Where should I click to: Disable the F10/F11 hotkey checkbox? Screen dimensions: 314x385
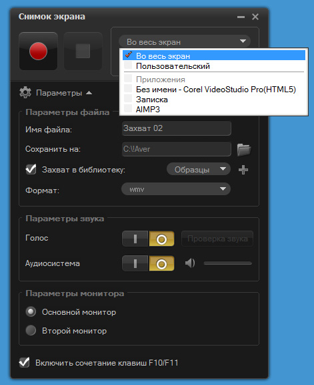pyautogui.click(x=24, y=362)
